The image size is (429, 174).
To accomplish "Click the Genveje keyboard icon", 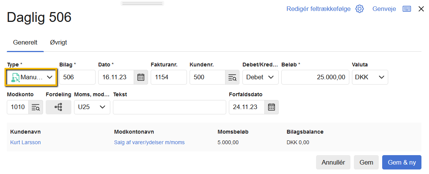I will click(406, 9).
